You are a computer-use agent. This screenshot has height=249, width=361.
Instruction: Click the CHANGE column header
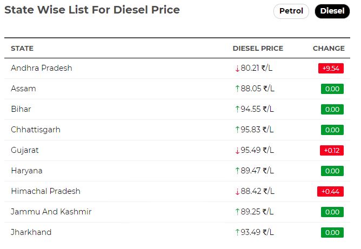329,48
